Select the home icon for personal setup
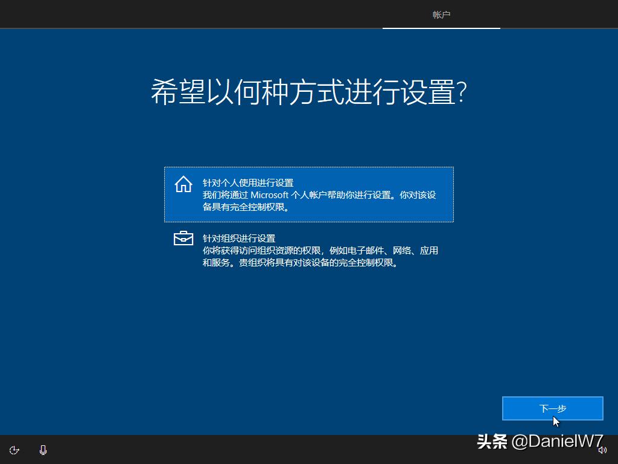Image resolution: width=618 pixels, height=464 pixels. point(183,185)
